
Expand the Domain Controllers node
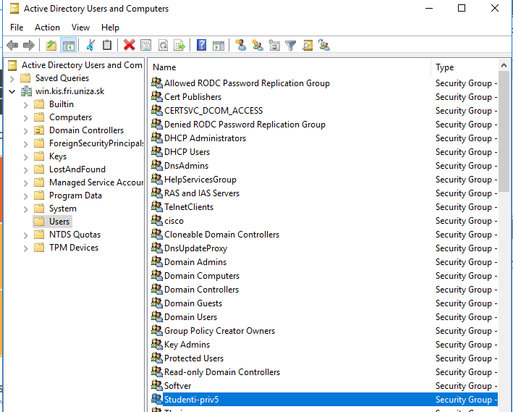point(26,130)
